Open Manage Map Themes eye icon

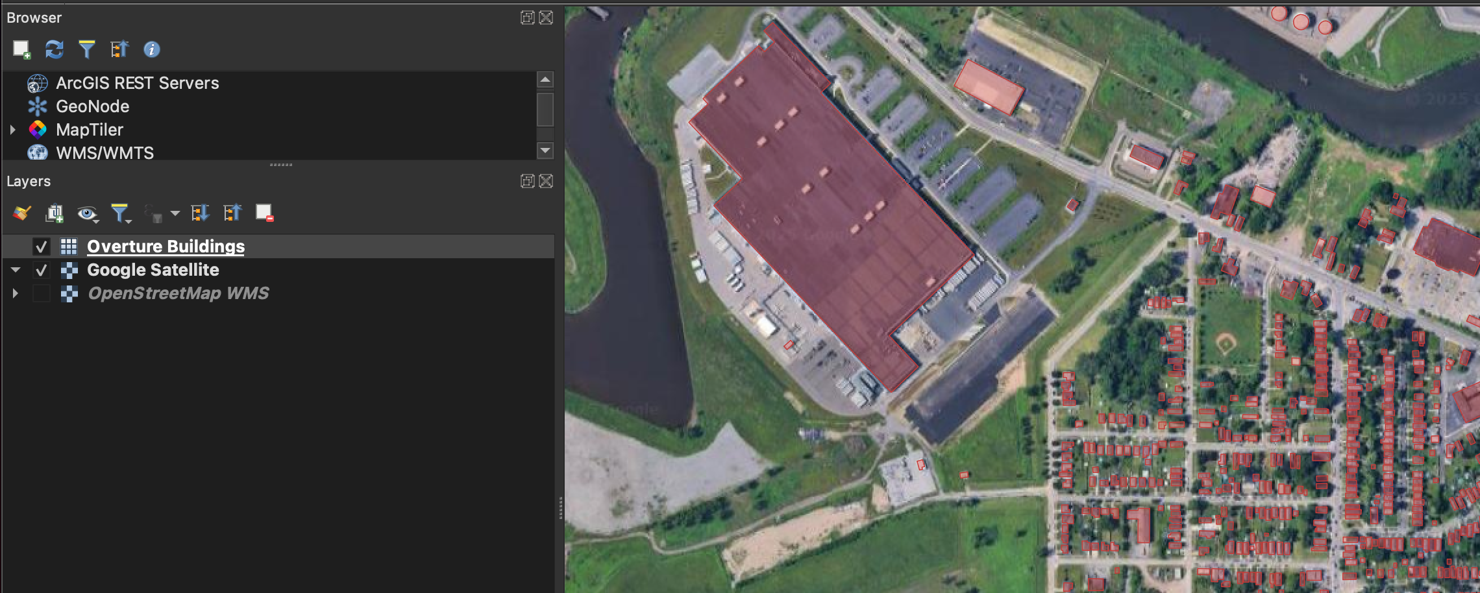point(87,213)
